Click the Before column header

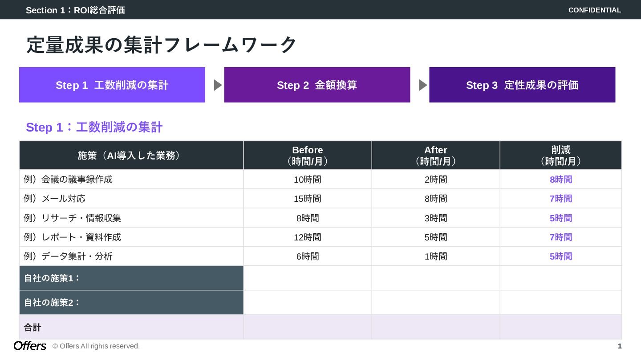pyautogui.click(x=308, y=155)
